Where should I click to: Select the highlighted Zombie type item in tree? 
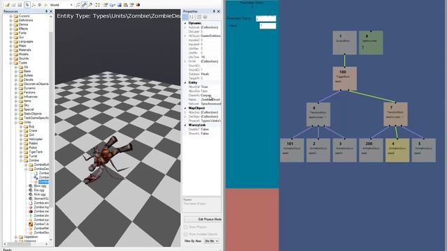tap(43, 181)
